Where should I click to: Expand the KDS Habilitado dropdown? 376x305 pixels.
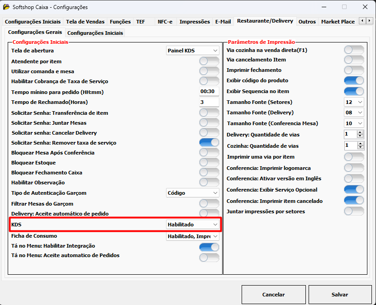pyautogui.click(x=193, y=224)
